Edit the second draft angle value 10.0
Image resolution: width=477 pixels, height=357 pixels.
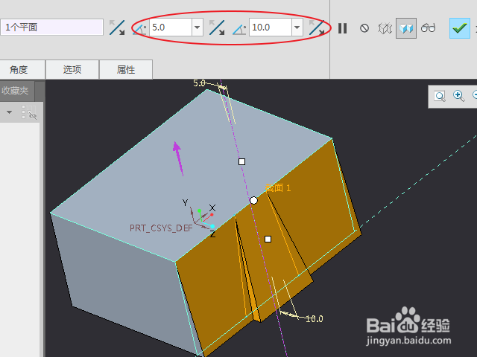[x=271, y=28]
